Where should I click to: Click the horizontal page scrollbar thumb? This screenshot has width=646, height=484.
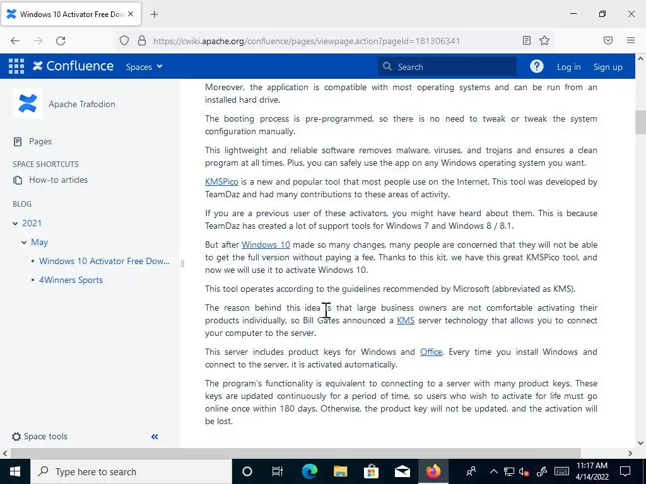point(295,453)
